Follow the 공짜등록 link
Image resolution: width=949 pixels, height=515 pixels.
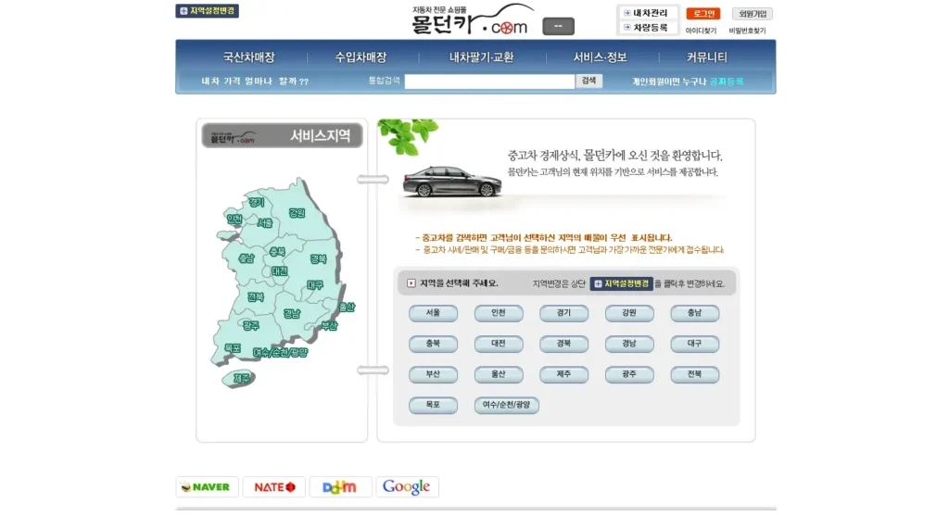pos(727,82)
